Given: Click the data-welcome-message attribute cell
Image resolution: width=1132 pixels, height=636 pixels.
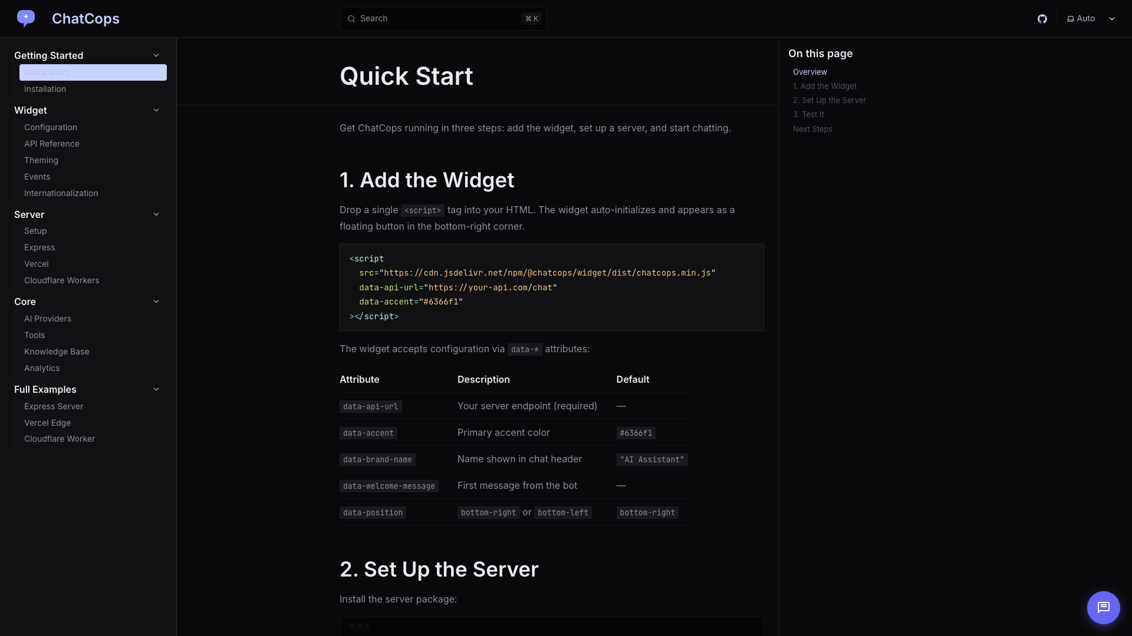Looking at the screenshot, I should click(389, 486).
